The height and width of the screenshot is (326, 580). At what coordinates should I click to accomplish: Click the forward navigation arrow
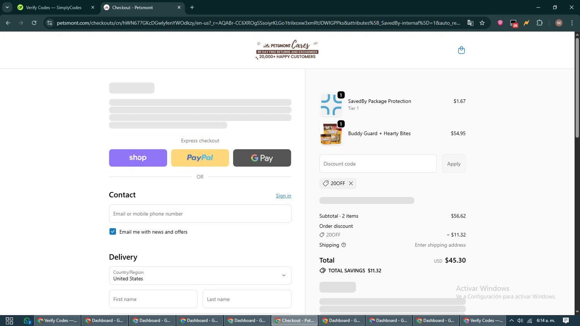pyautogui.click(x=21, y=23)
